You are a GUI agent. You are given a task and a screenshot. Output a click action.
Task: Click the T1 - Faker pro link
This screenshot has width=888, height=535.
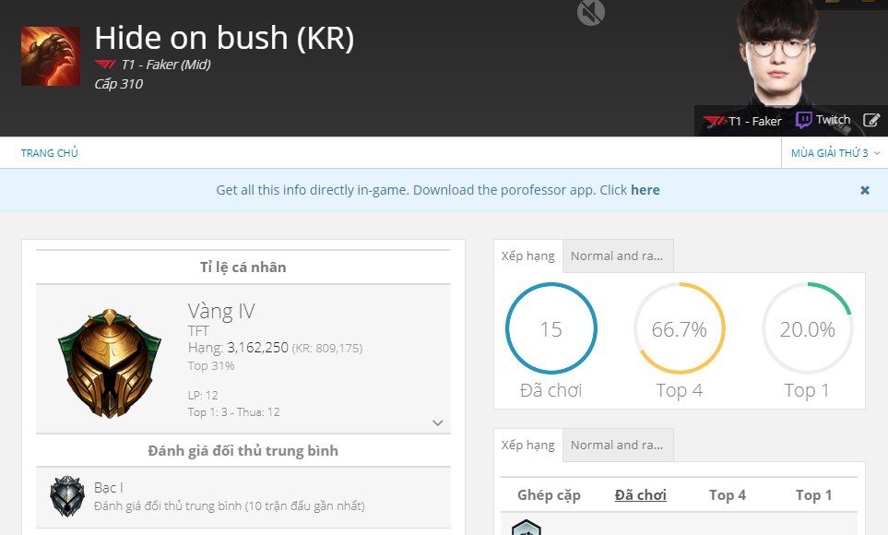click(742, 121)
